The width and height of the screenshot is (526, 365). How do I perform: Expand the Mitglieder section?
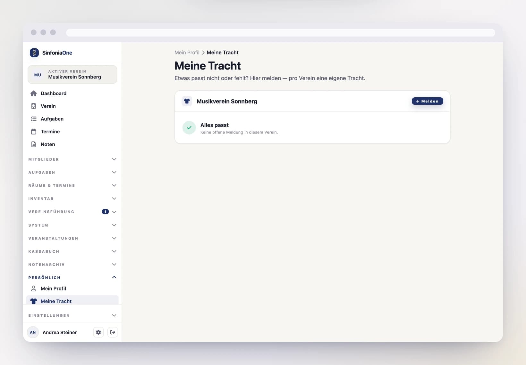72,159
